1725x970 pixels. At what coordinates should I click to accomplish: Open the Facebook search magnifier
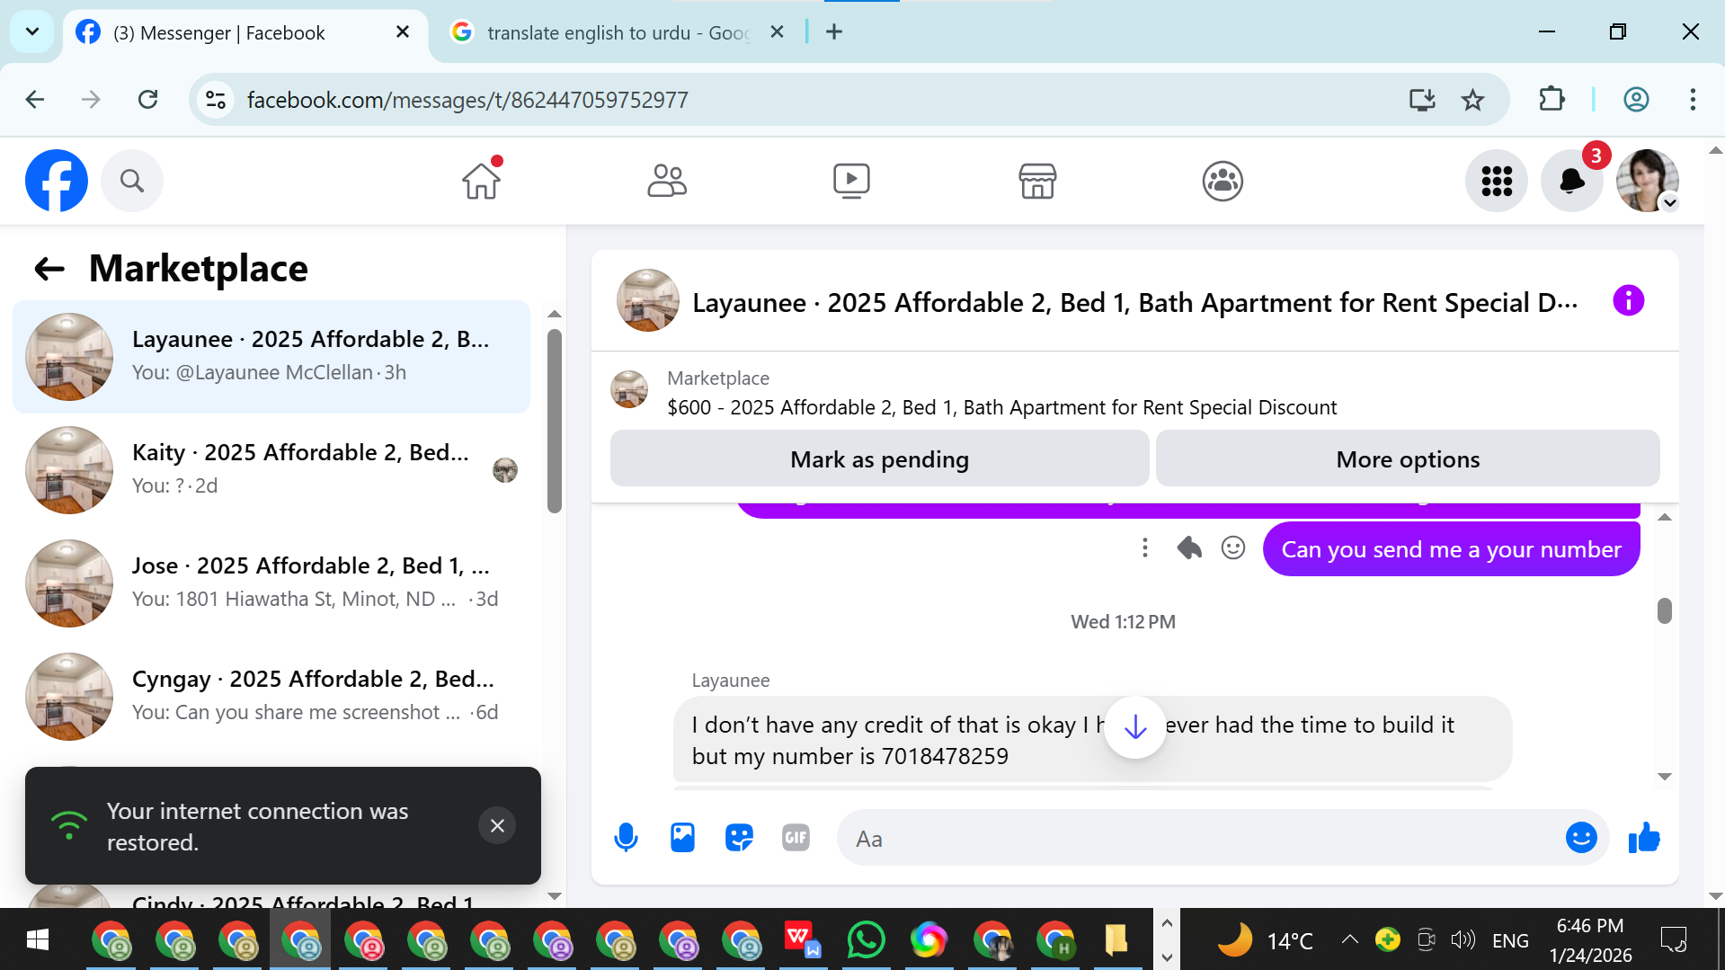132,181
